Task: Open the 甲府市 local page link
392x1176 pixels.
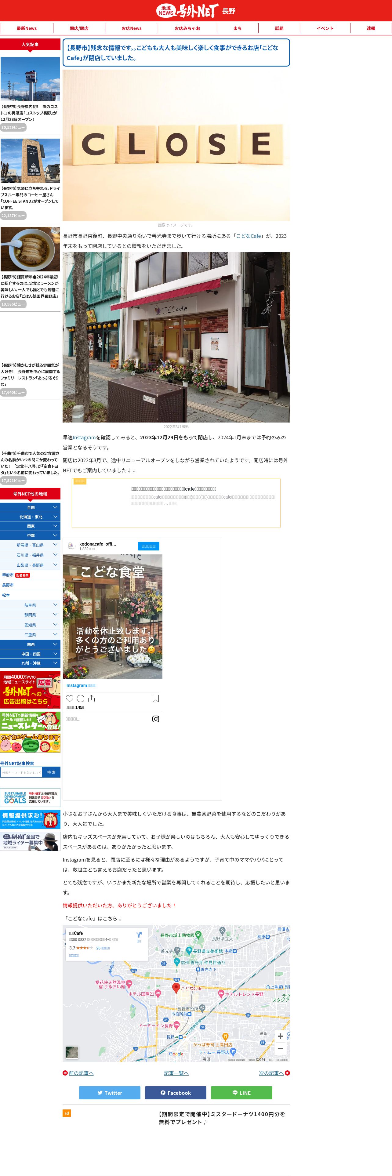Action: 8,575
